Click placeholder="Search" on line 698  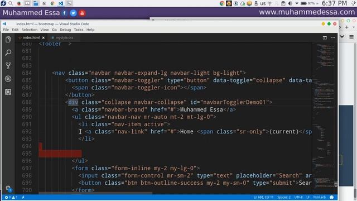[269, 175]
